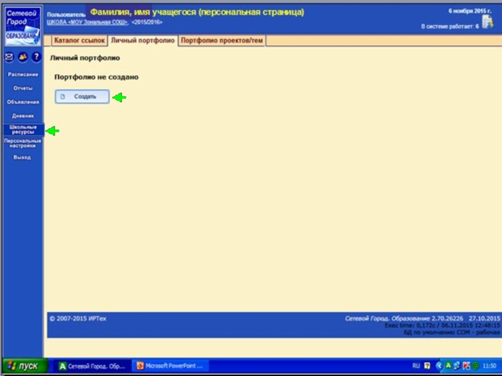Click the Создать button
Viewport: 502px width, 376px height.
82,97
